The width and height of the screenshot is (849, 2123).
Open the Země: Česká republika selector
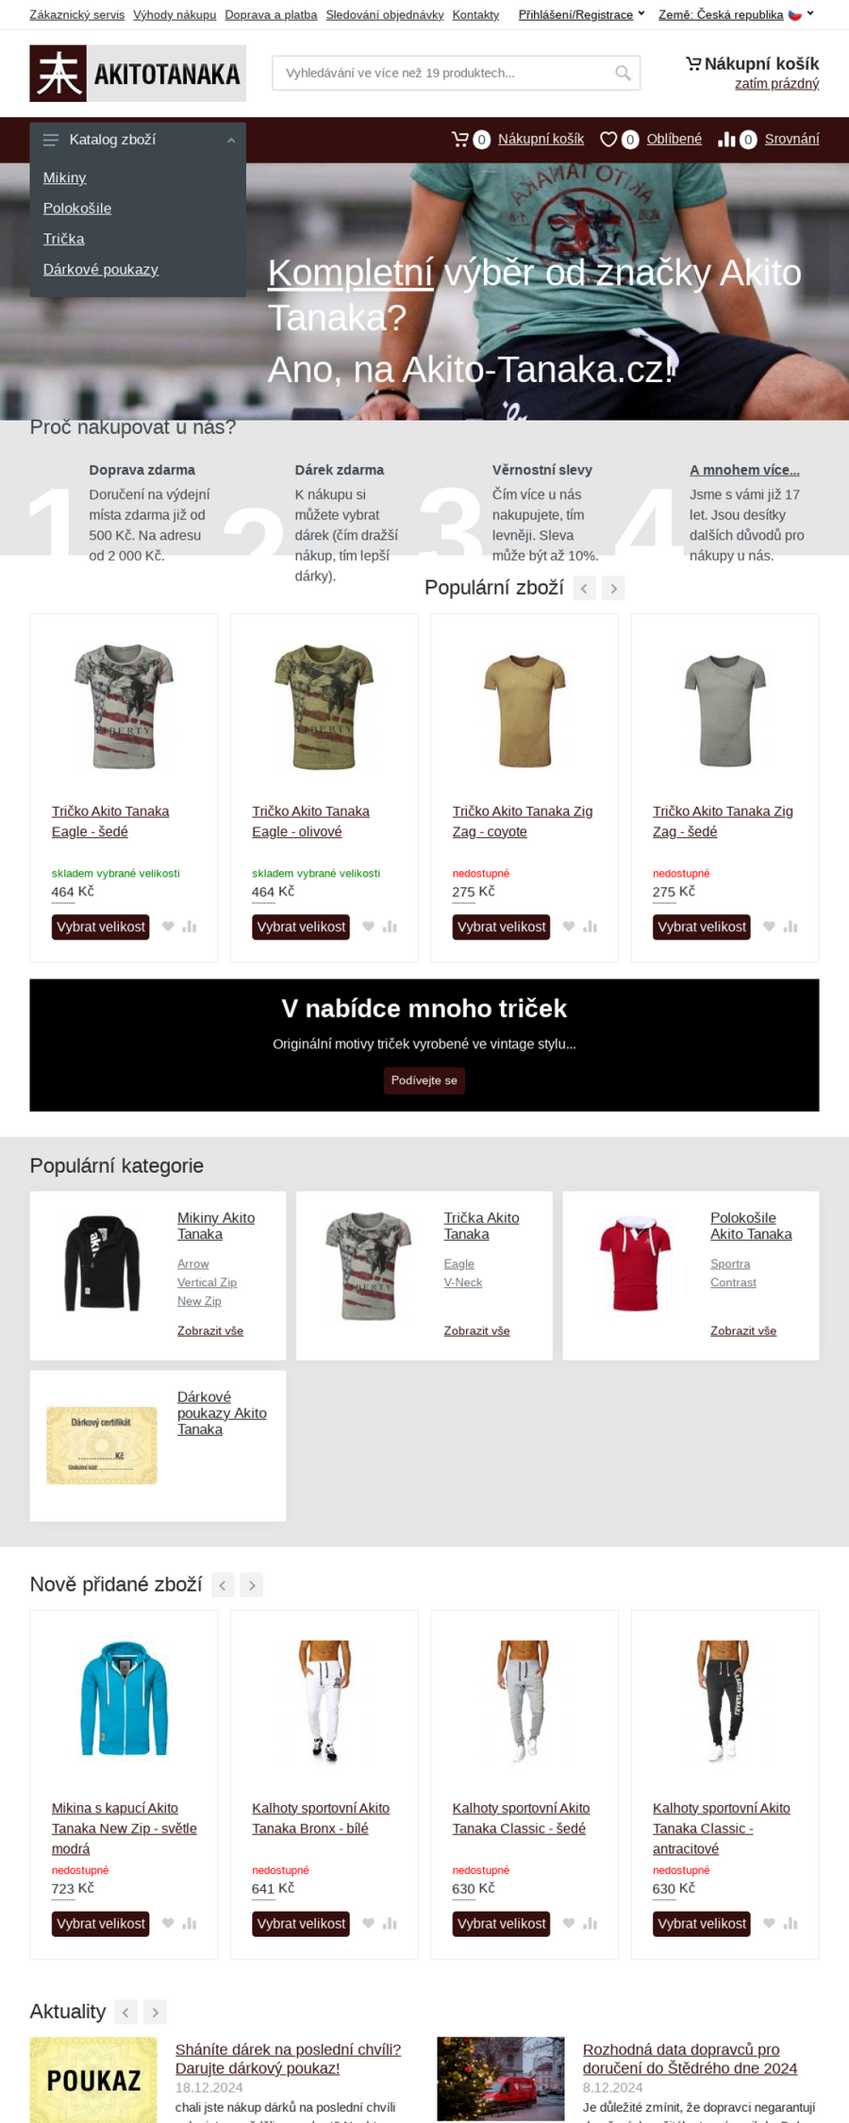tap(736, 14)
